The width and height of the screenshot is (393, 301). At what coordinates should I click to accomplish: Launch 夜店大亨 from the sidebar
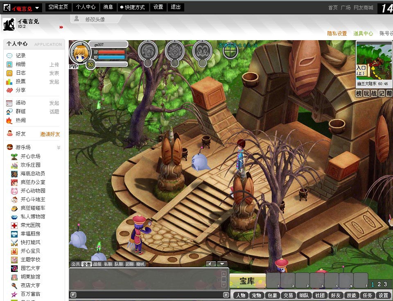point(30,285)
